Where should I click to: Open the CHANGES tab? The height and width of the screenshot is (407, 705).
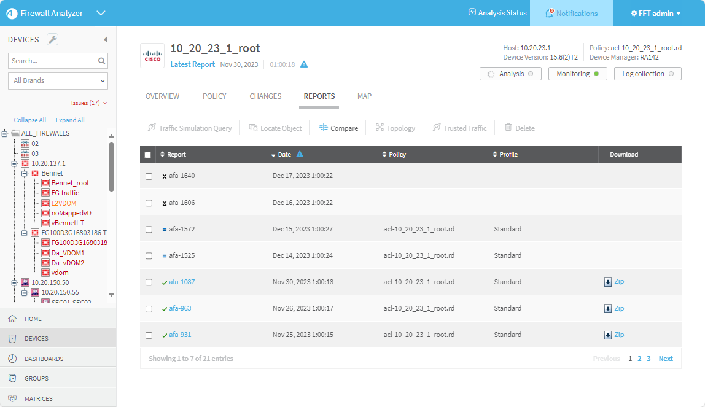265,96
